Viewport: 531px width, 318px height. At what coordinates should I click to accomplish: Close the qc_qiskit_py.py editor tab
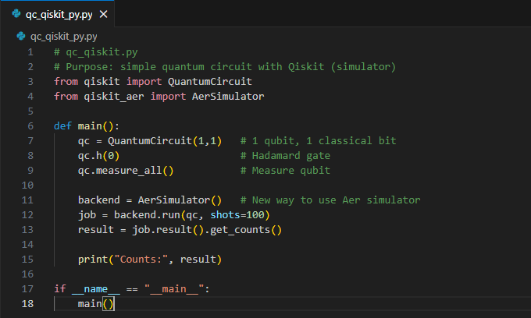point(104,14)
